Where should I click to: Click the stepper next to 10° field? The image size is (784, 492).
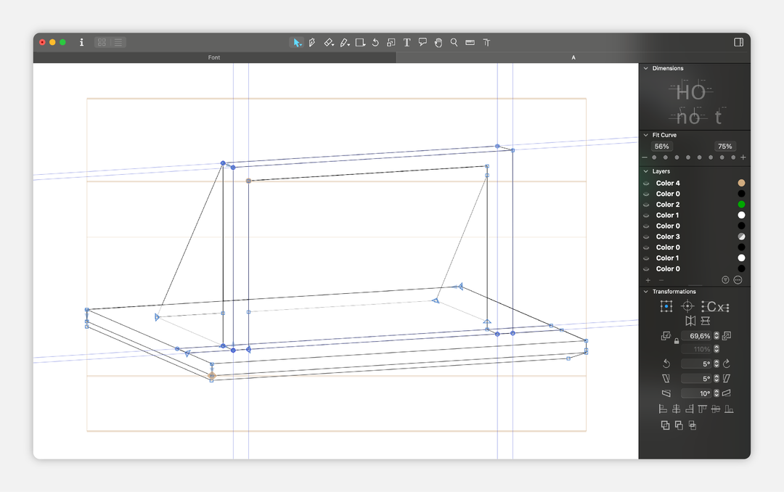(x=716, y=393)
